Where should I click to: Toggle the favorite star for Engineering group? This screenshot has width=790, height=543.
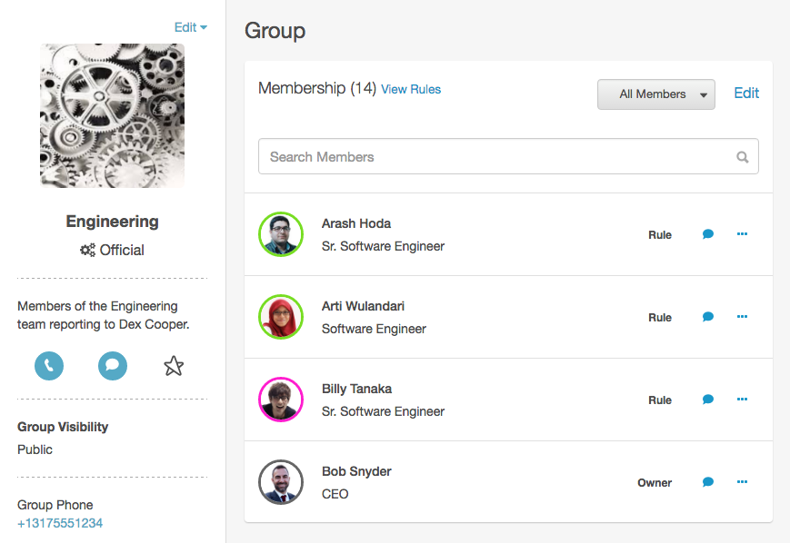coord(174,366)
